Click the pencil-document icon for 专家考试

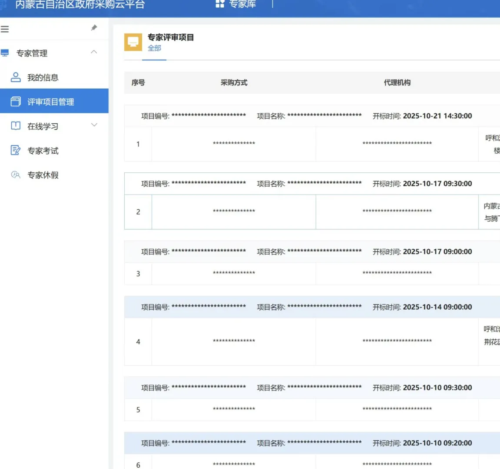(16, 150)
